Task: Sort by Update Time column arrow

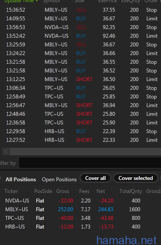Action: pyautogui.click(x=37, y=1)
